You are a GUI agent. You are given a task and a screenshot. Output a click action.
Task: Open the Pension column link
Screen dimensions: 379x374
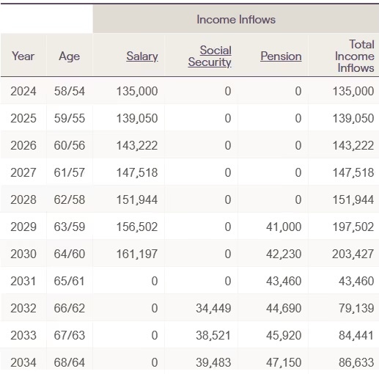click(281, 56)
